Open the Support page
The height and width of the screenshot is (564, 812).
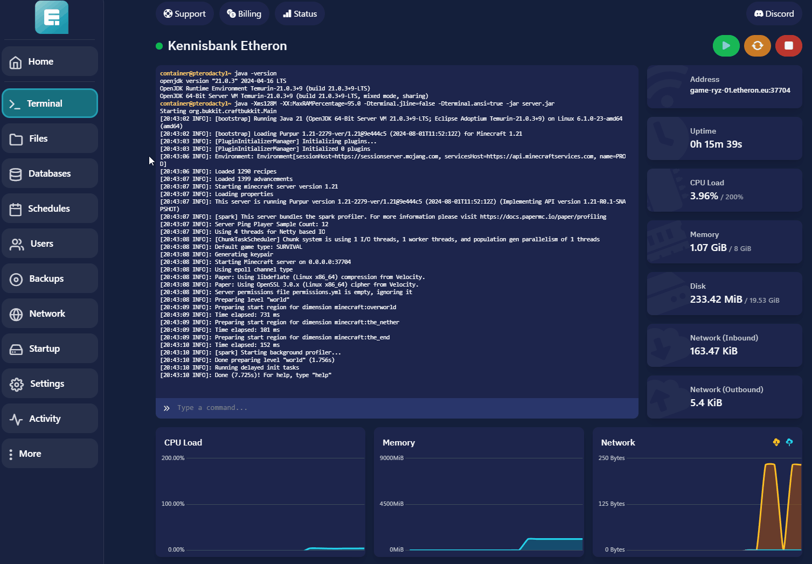point(185,14)
